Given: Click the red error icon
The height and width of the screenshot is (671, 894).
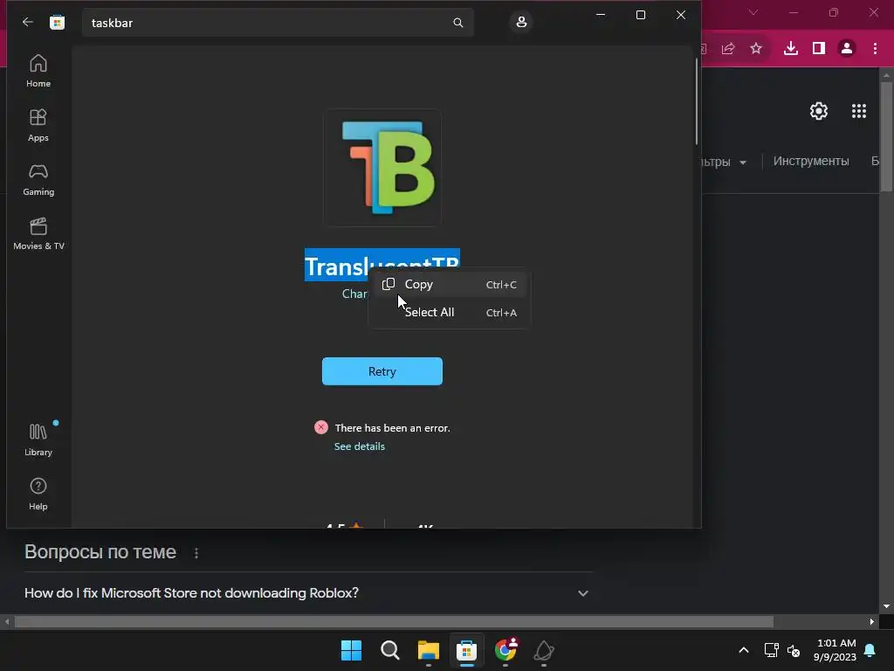Looking at the screenshot, I should 321,427.
